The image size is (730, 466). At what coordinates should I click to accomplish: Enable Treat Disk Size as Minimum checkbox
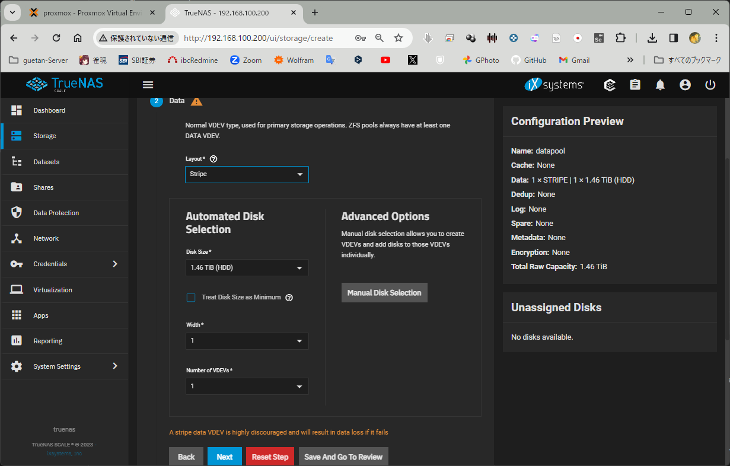[191, 298]
